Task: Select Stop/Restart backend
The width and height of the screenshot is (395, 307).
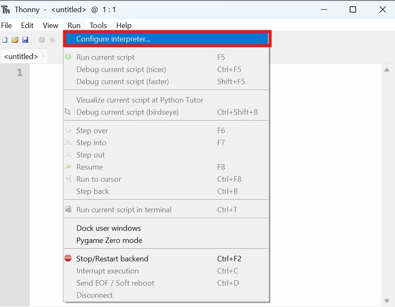Action: coord(166,259)
